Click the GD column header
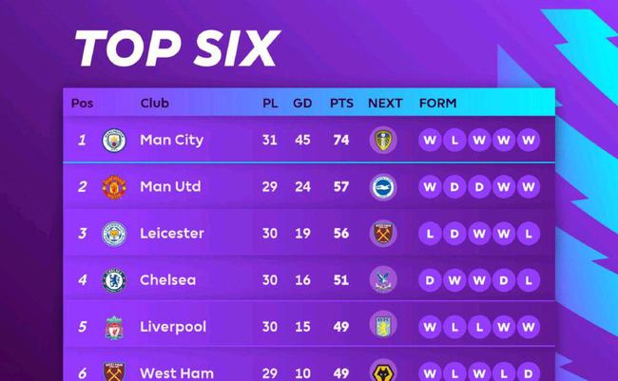The image size is (618, 381). [x=302, y=103]
